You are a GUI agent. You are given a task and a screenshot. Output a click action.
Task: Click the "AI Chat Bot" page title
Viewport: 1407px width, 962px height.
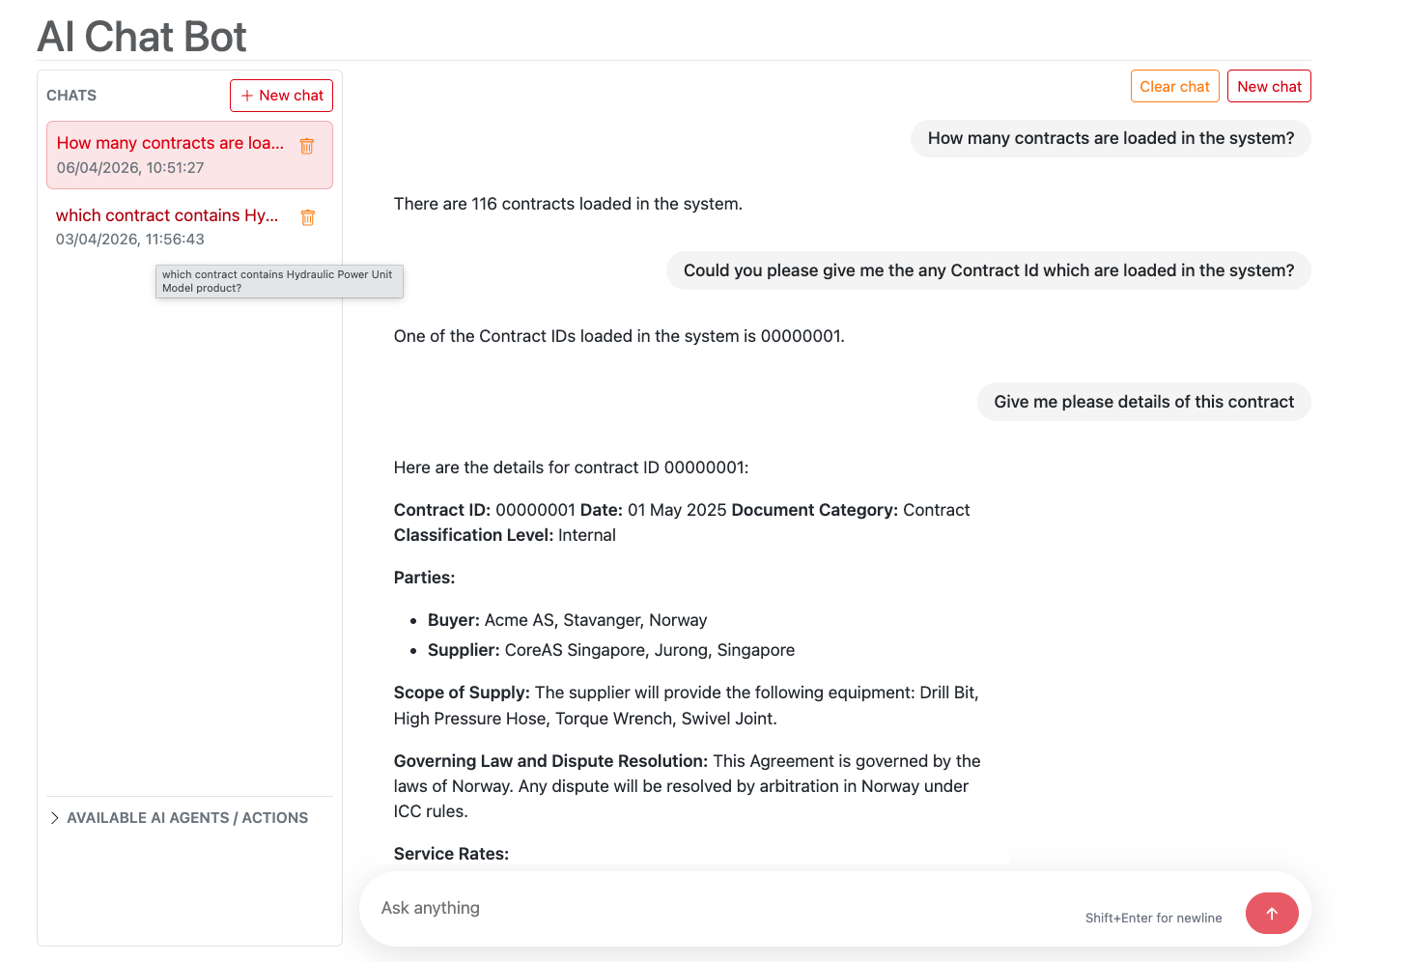coord(142,37)
